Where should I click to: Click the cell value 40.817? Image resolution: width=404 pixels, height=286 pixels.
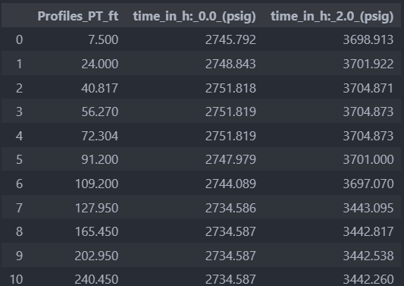tap(100, 88)
